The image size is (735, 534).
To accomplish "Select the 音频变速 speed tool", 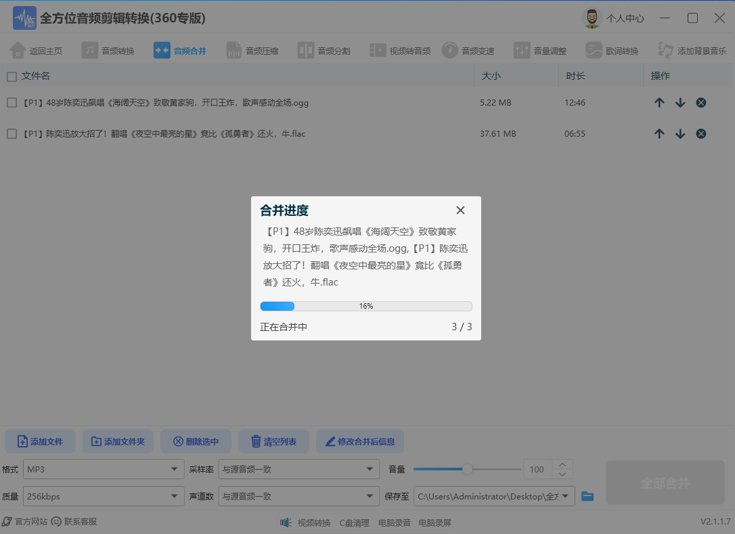I will pyautogui.click(x=470, y=49).
